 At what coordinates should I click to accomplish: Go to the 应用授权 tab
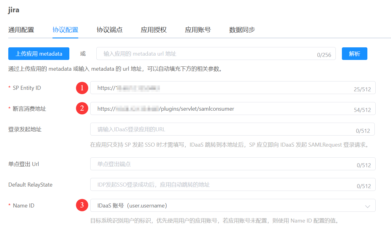coord(154,30)
